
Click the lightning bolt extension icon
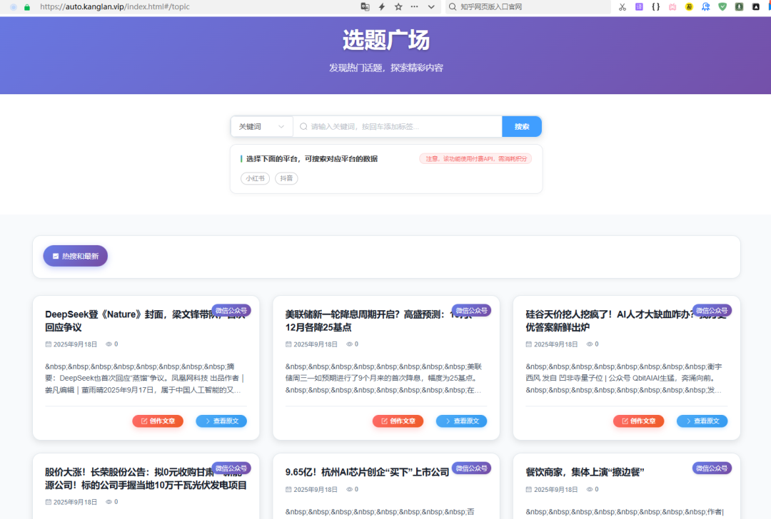pyautogui.click(x=383, y=6)
